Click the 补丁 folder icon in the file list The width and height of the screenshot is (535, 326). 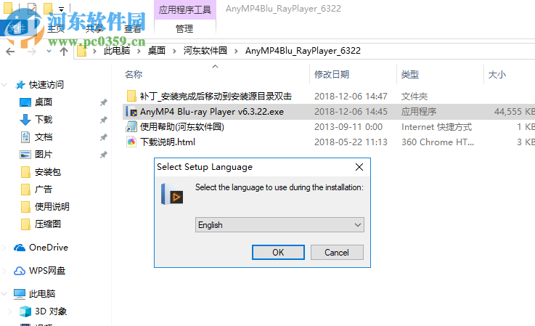tap(131, 97)
